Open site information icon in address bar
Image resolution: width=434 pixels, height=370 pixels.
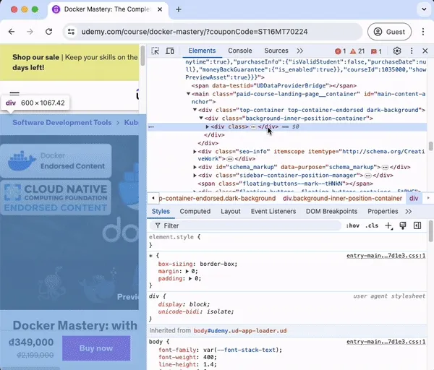click(71, 32)
